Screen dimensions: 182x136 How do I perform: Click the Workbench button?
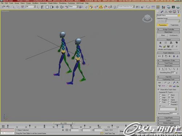point(173,35)
